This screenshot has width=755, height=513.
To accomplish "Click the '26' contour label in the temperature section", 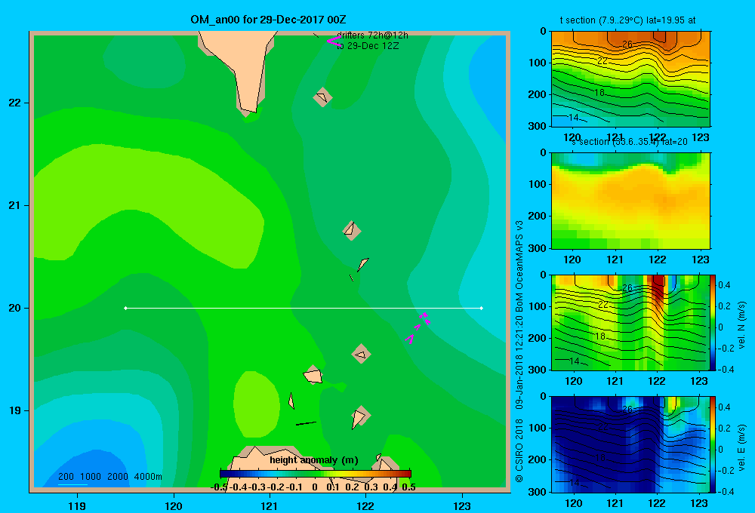I will [627, 45].
